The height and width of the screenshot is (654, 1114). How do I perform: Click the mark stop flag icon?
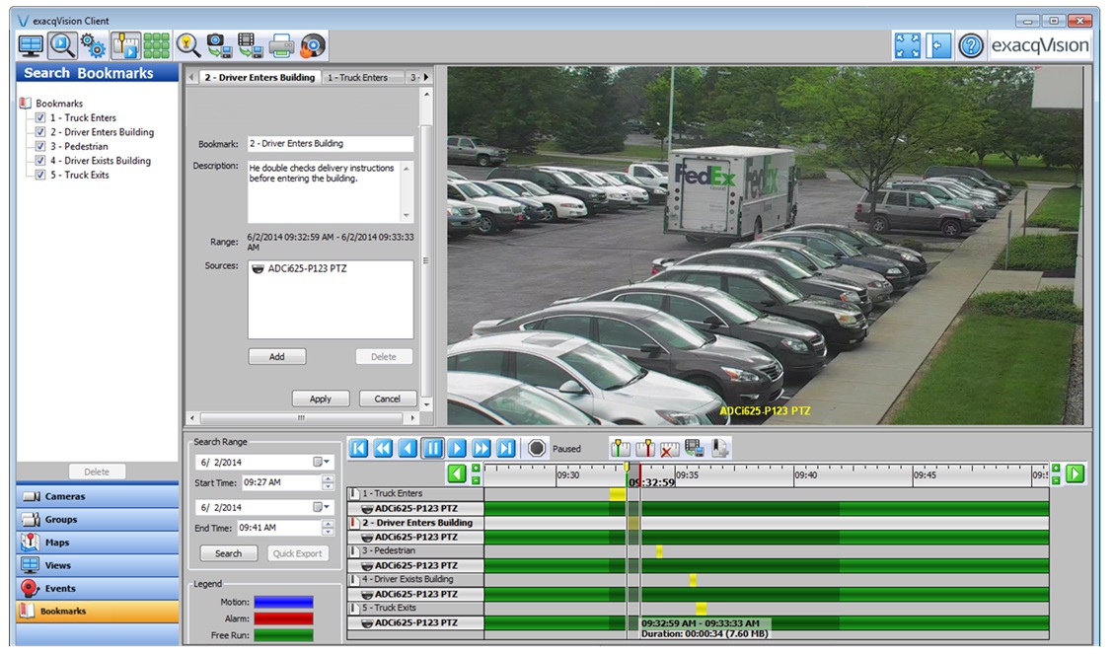(x=645, y=448)
